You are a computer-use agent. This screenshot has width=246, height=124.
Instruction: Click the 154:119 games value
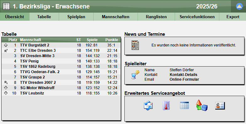pos(93,51)
